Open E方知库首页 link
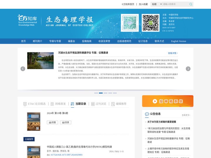 (x=128, y=4)
